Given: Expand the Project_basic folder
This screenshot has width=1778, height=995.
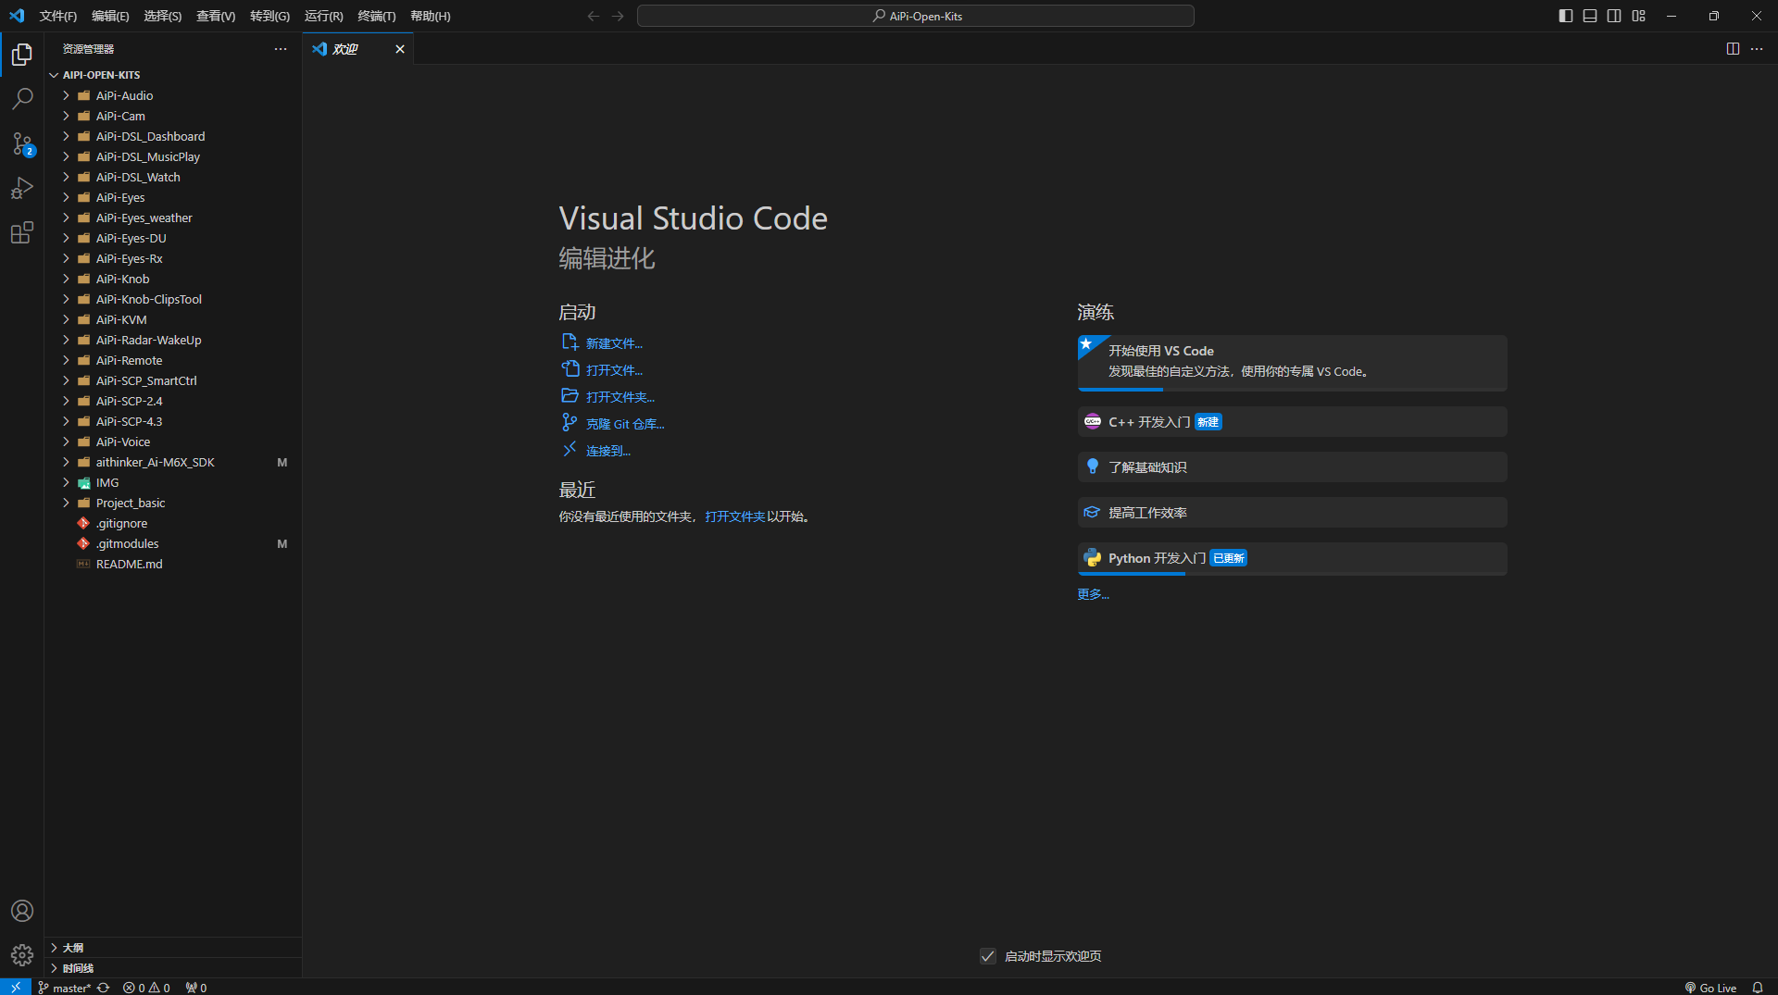Looking at the screenshot, I should [172, 503].
